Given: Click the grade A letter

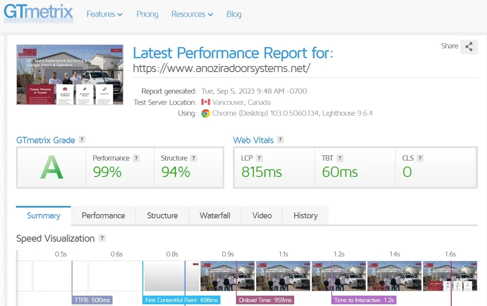Looking at the screenshot, I should [x=52, y=167].
